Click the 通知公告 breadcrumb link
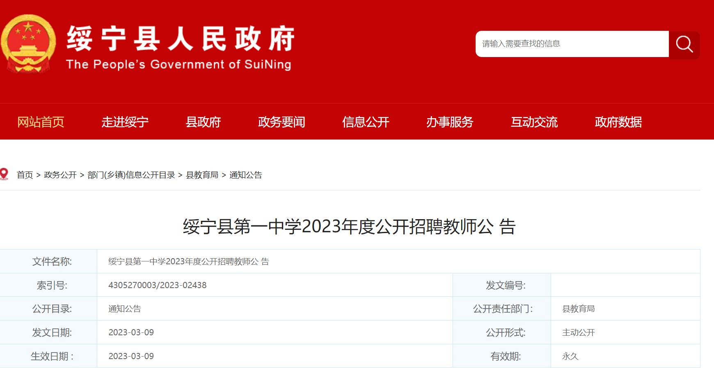714x371 pixels. [x=246, y=175]
